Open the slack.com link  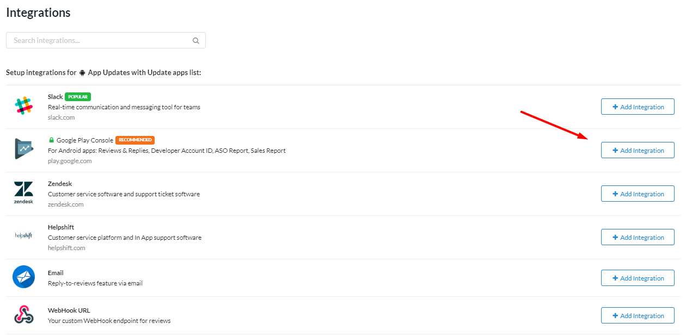click(x=61, y=117)
